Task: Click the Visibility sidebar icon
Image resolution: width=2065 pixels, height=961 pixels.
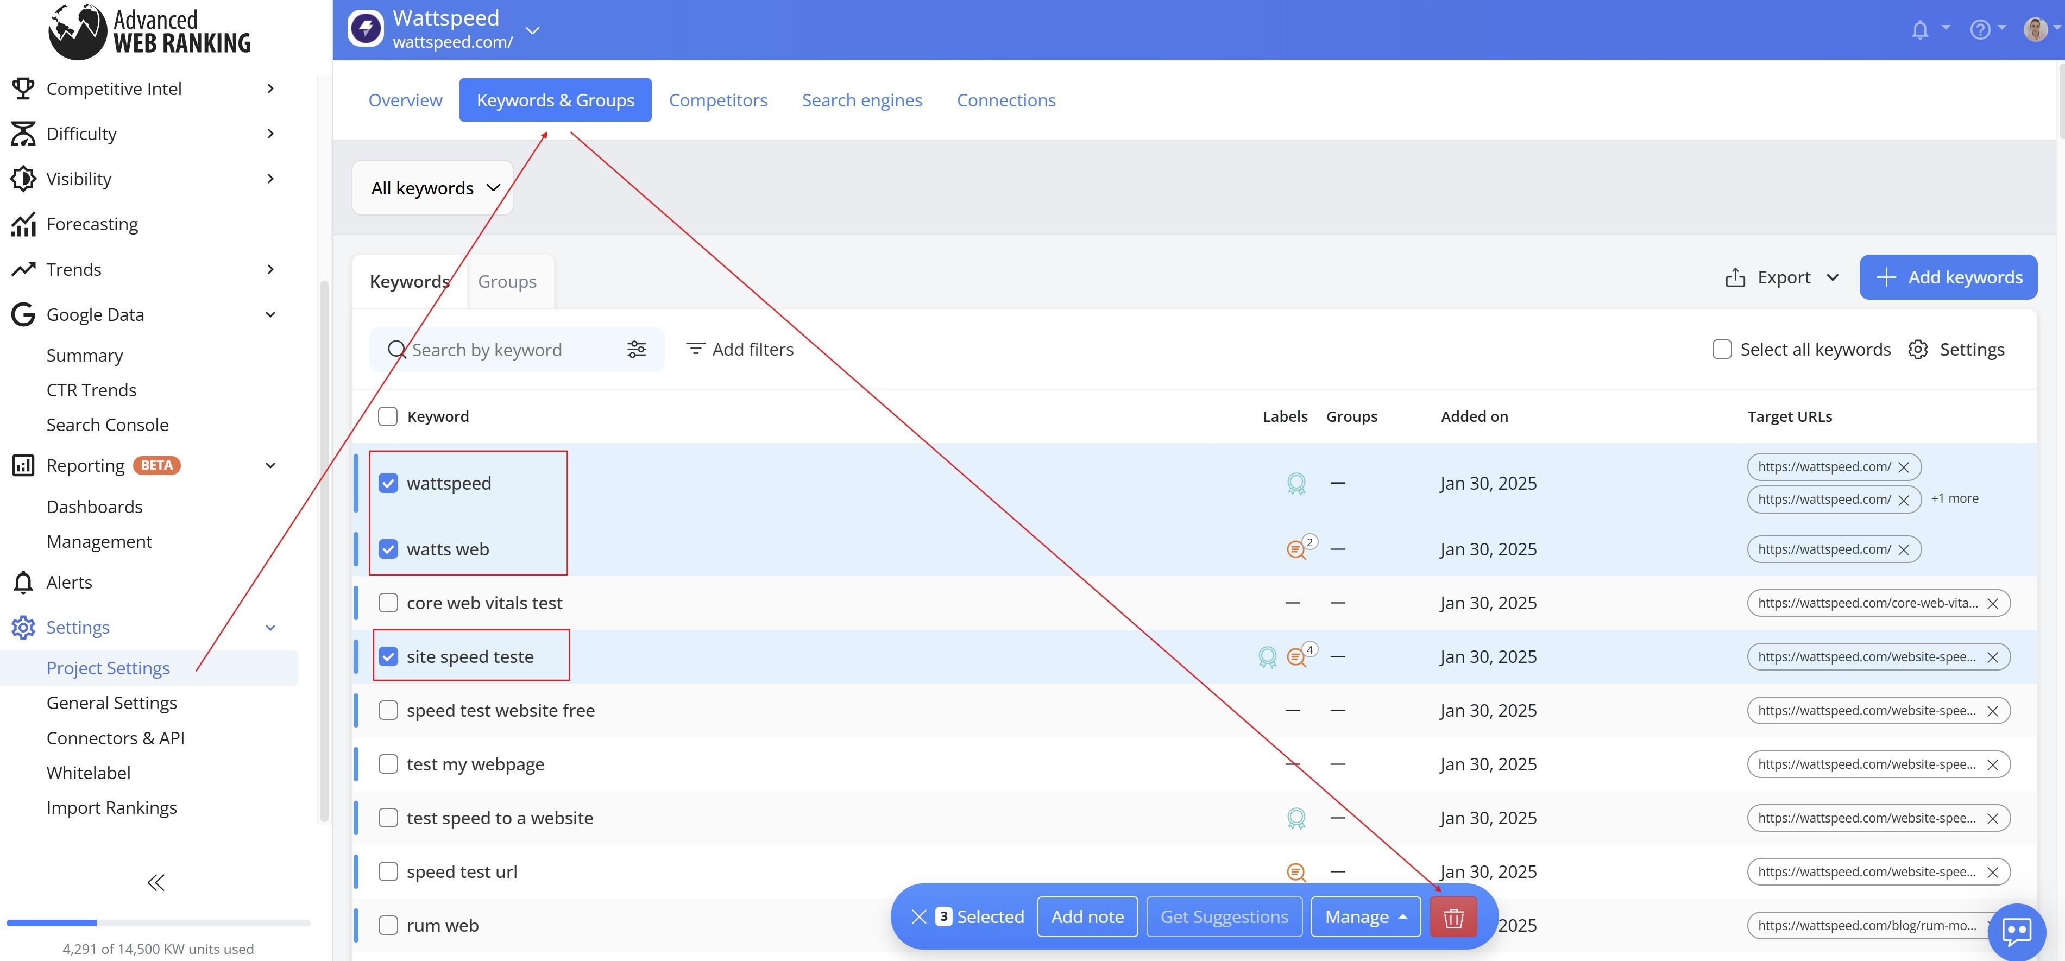Action: pos(23,179)
